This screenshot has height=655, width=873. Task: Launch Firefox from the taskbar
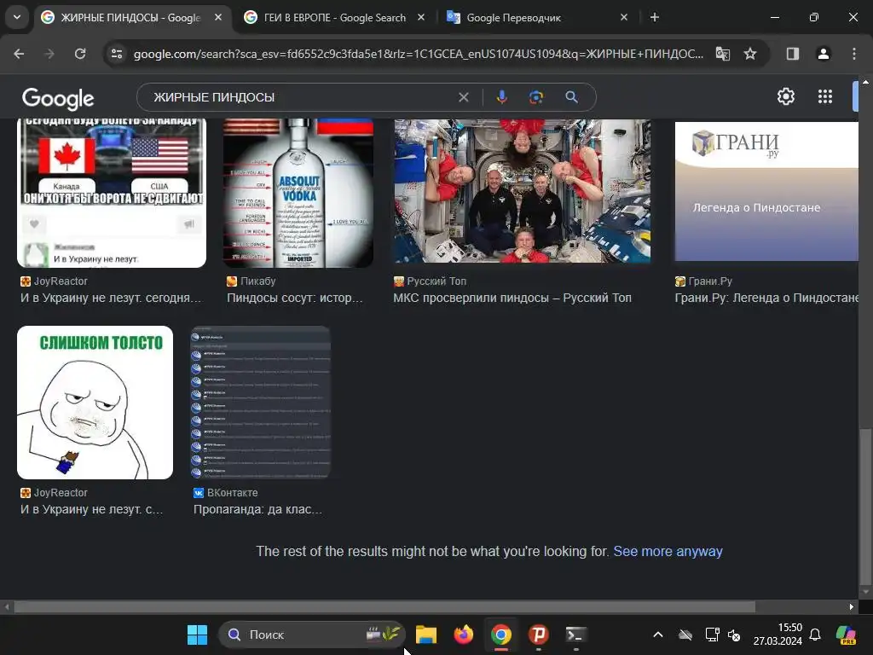[463, 635]
